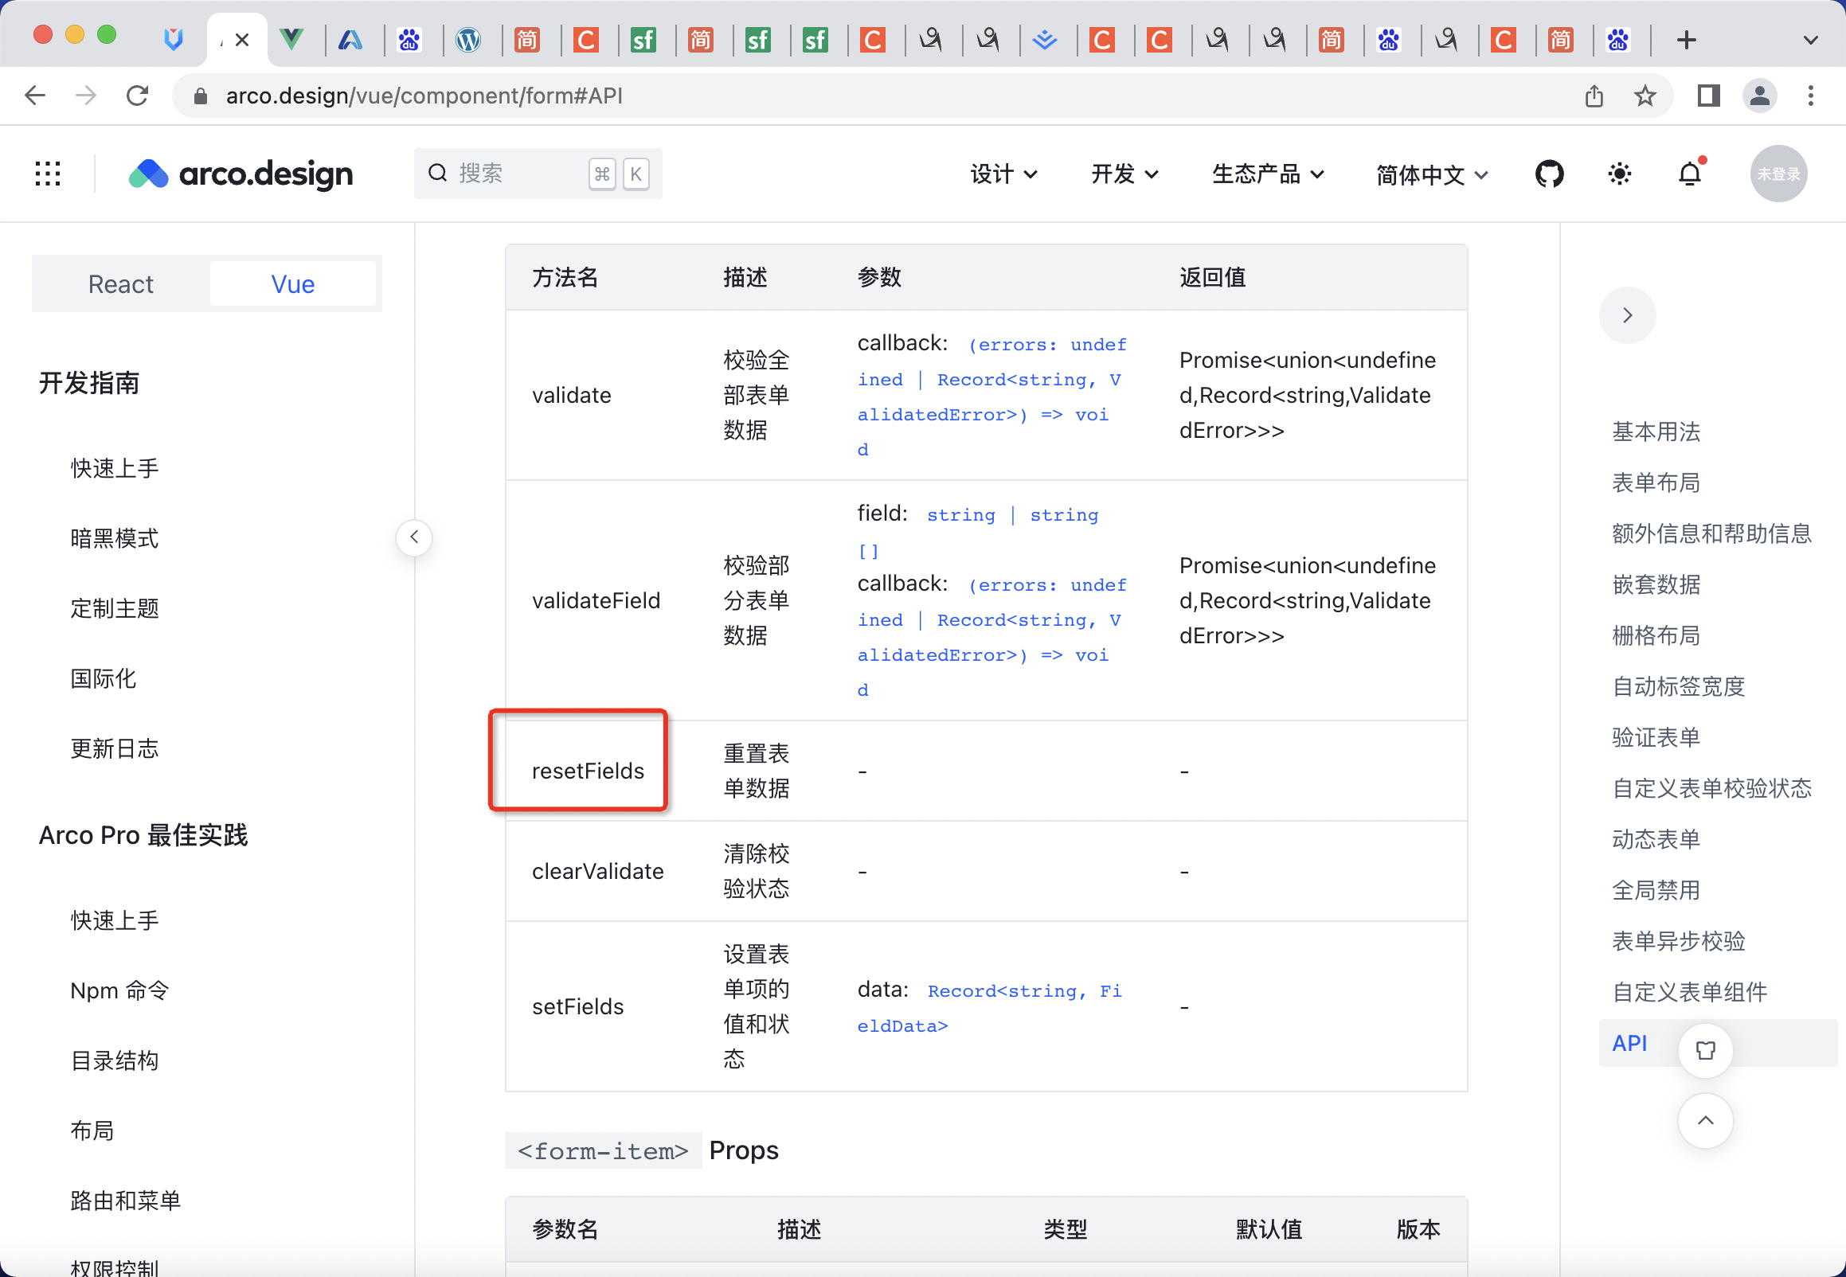The width and height of the screenshot is (1846, 1277).
Task: Open the notifications bell
Action: [x=1689, y=174]
